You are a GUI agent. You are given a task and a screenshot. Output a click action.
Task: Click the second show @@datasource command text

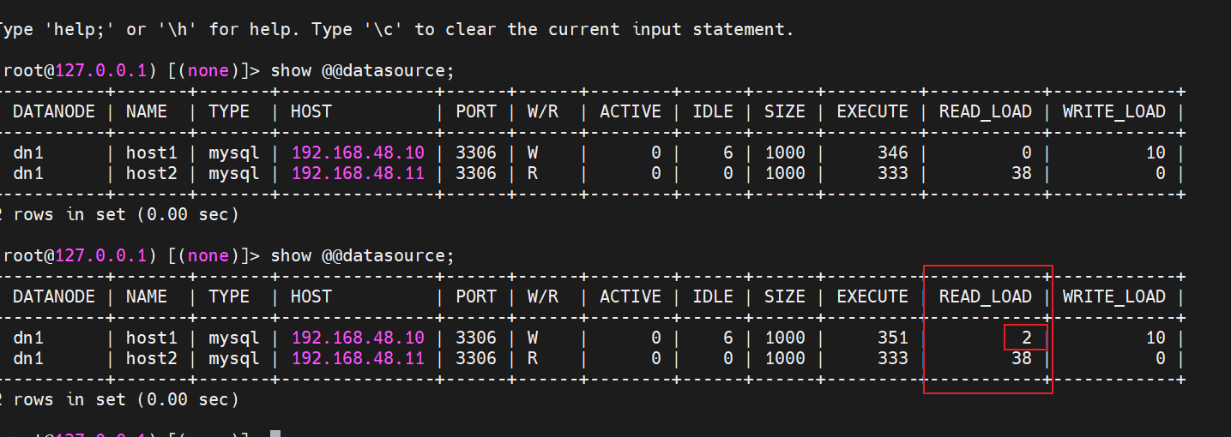click(x=362, y=255)
